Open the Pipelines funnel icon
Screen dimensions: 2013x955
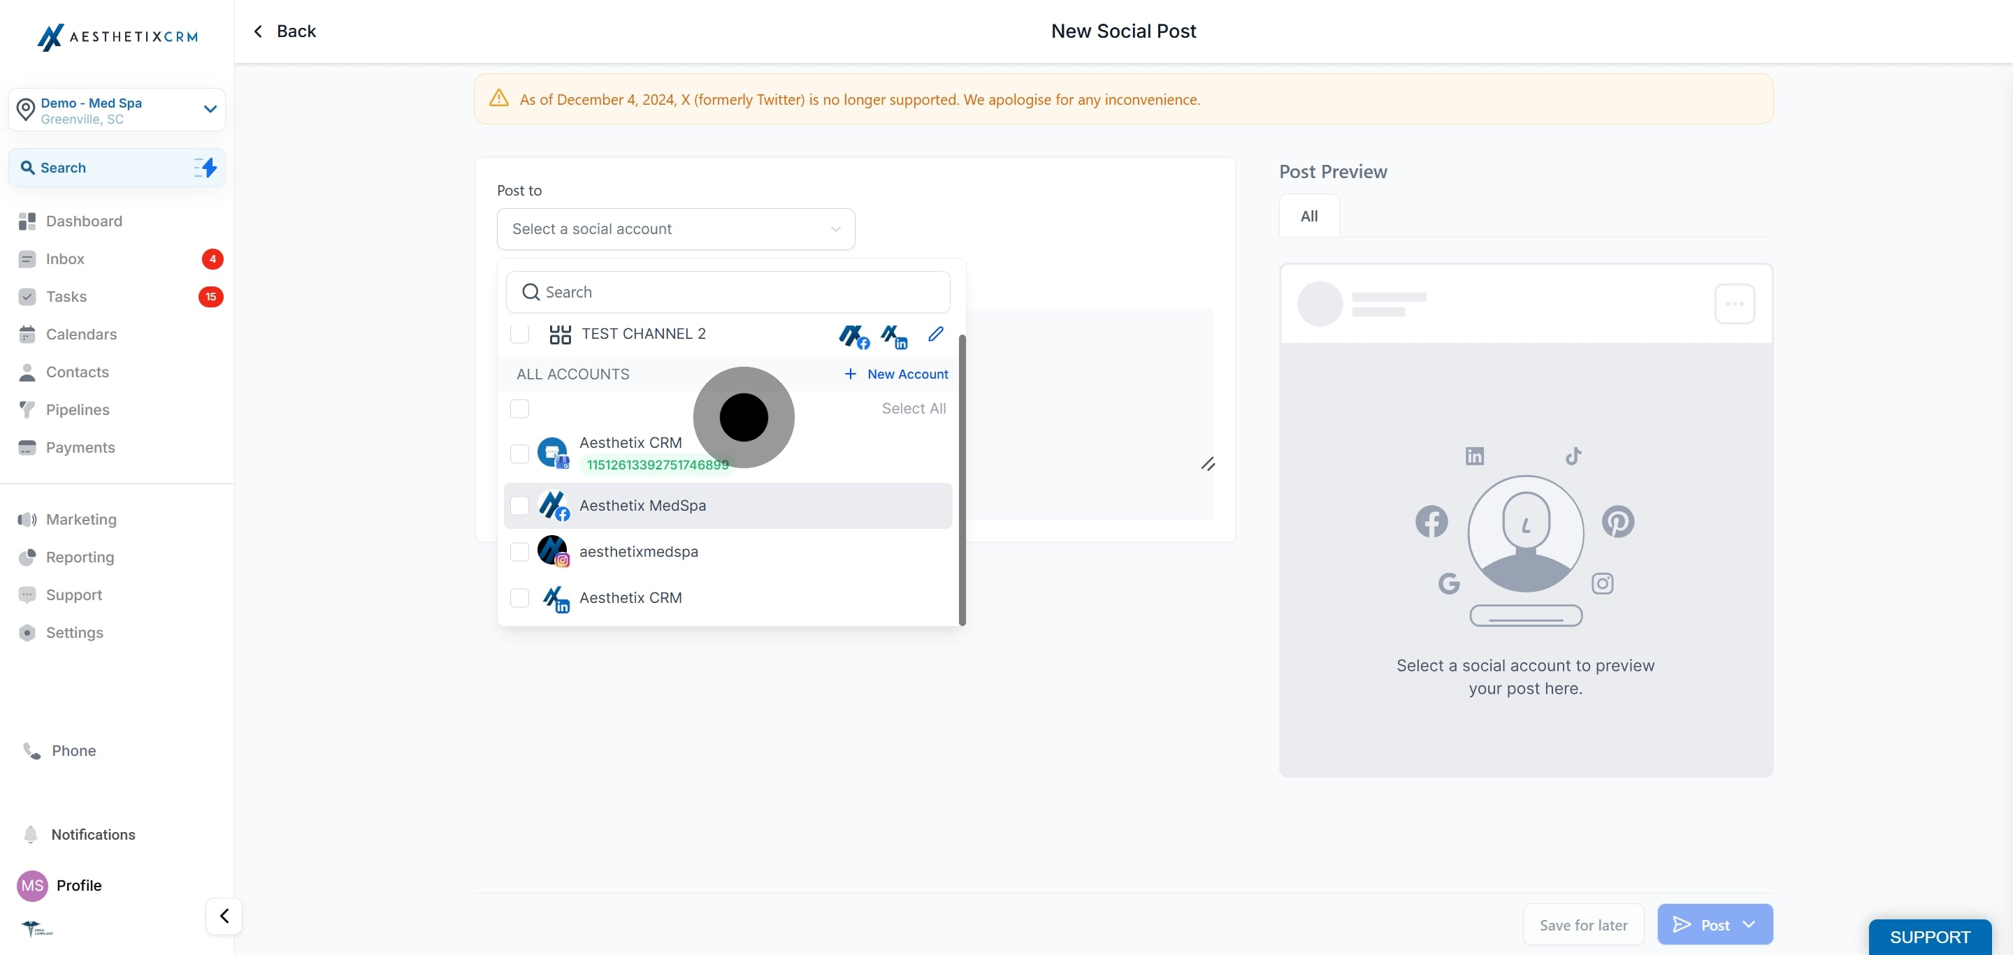27,409
